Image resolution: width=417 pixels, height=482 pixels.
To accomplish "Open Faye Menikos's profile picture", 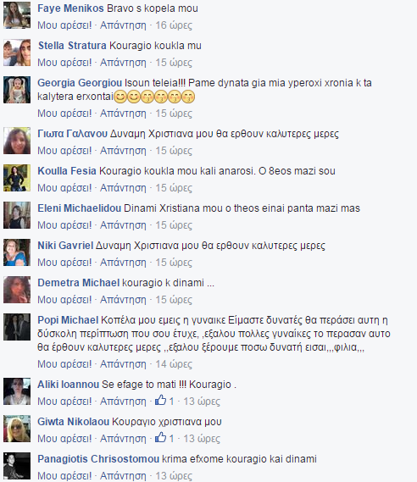I will [17, 15].
